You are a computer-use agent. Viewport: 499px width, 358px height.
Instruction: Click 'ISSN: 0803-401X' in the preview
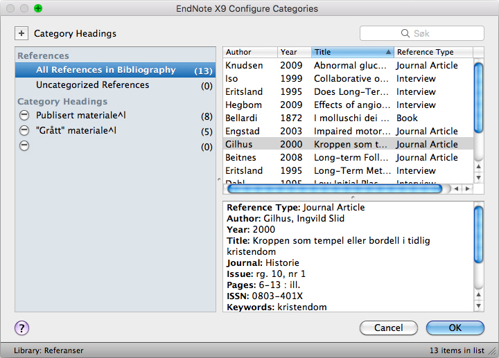coord(265,296)
